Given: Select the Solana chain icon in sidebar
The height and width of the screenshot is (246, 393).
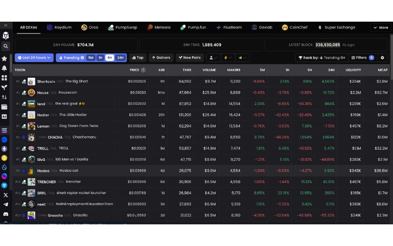Looking at the screenshot, I should tap(4, 130).
